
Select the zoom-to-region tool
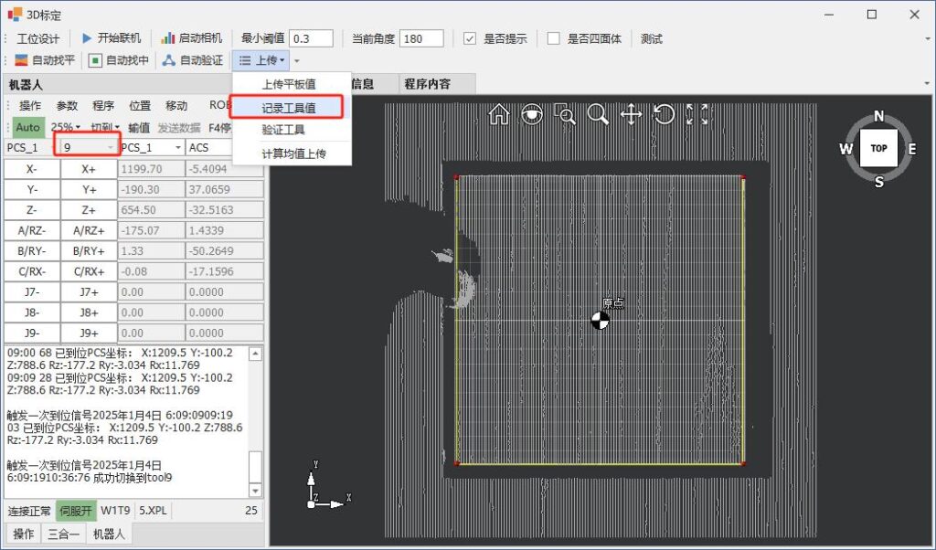pos(566,114)
